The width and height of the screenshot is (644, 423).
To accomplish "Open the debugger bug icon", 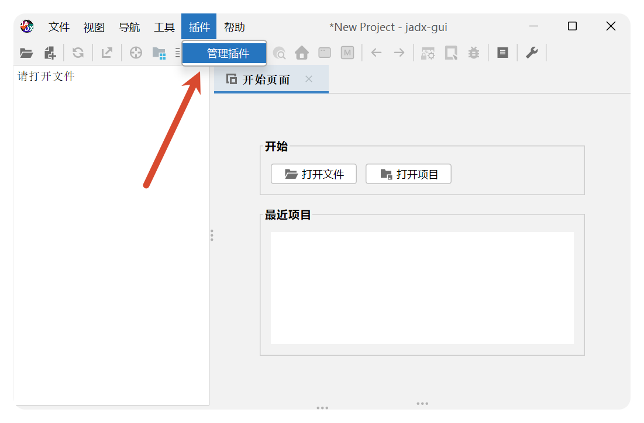I will pos(474,53).
